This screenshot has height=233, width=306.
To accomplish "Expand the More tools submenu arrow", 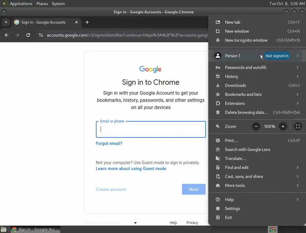I will click(298, 185).
